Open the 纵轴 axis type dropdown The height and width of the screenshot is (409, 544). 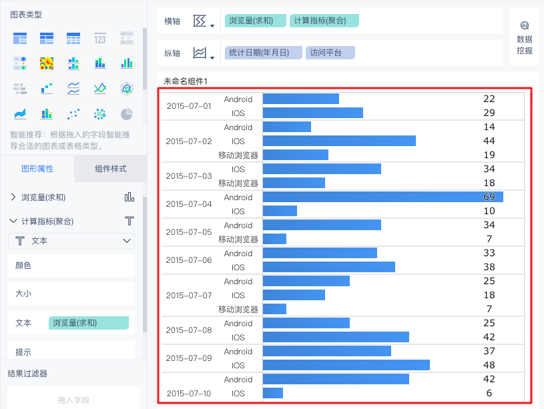tap(204, 53)
